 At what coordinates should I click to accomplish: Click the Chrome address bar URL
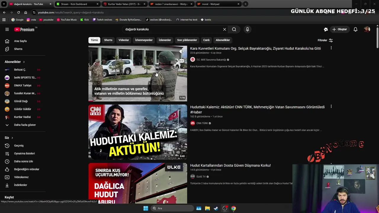(x=71, y=12)
